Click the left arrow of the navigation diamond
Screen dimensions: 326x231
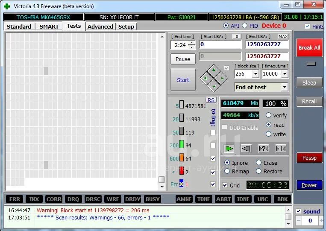[x=206, y=78]
